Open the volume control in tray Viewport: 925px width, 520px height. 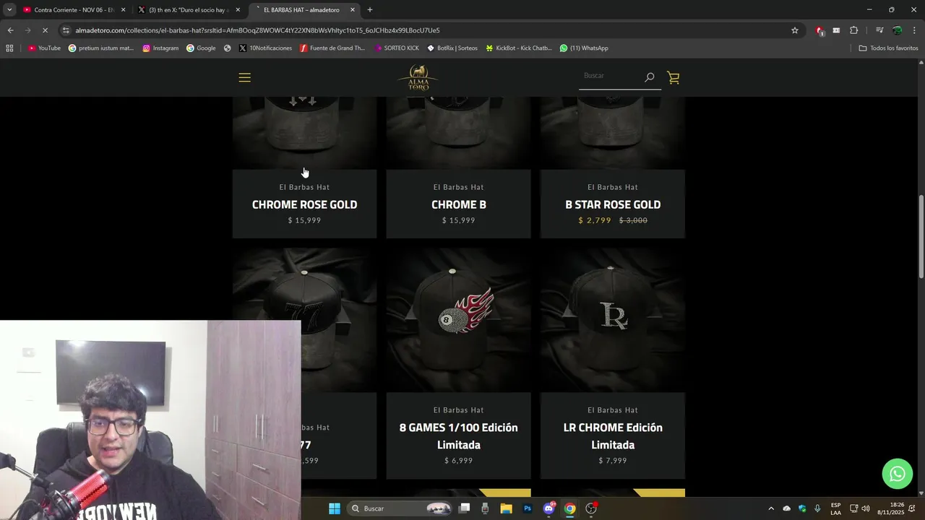[866, 508]
